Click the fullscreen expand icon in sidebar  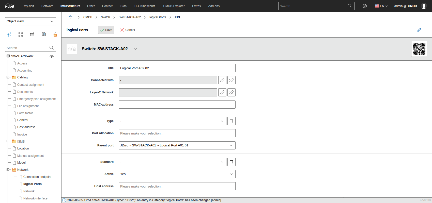click(21, 35)
